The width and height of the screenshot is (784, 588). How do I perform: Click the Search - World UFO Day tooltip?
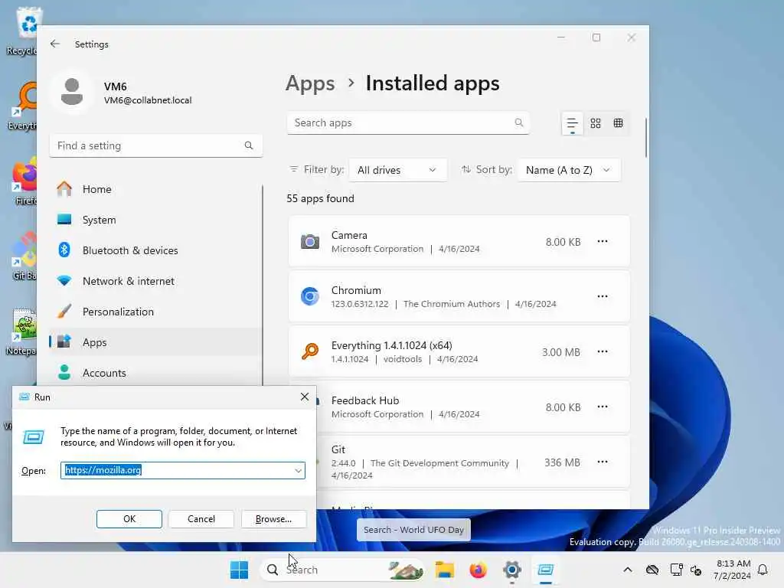click(413, 530)
